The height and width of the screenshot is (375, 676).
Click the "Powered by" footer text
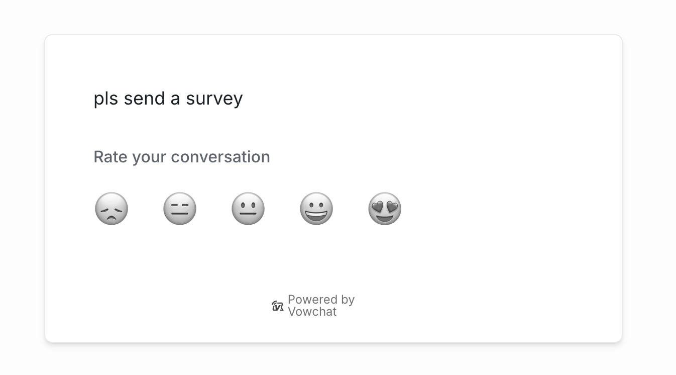coord(321,300)
